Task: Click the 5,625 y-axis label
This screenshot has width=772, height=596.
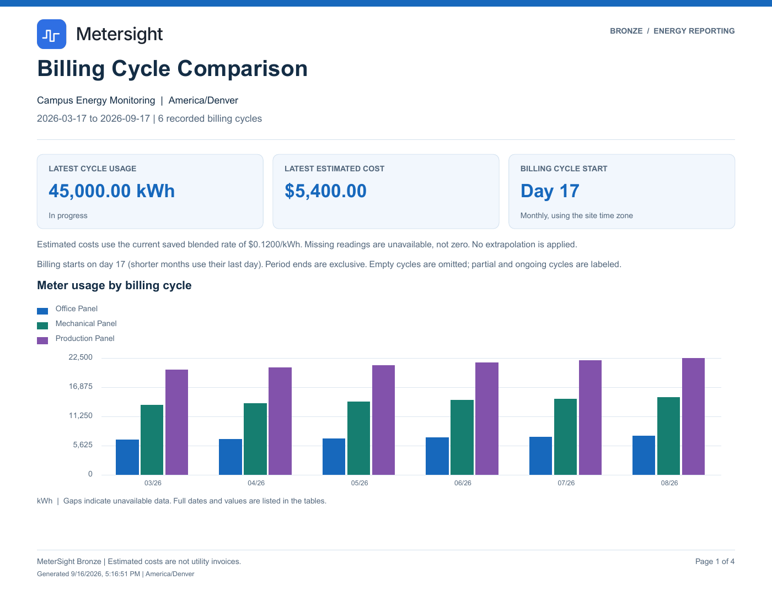Action: pyautogui.click(x=83, y=445)
